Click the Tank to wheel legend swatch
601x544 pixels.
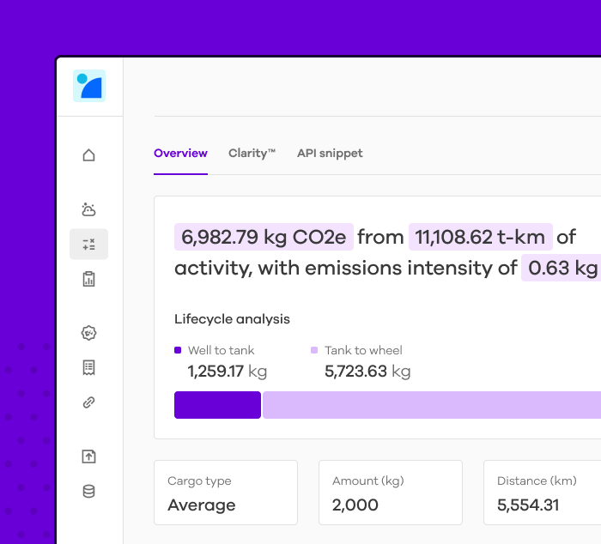(x=314, y=350)
